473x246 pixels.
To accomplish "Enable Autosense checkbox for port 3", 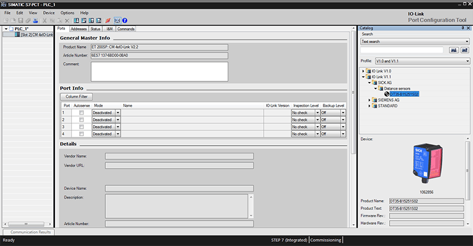I will point(82,127).
